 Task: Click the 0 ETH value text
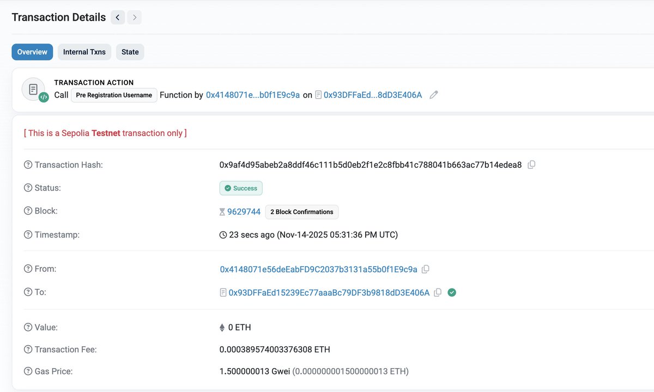click(240, 328)
